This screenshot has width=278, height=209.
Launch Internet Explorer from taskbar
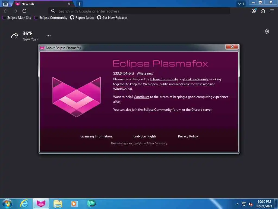(x=24, y=204)
